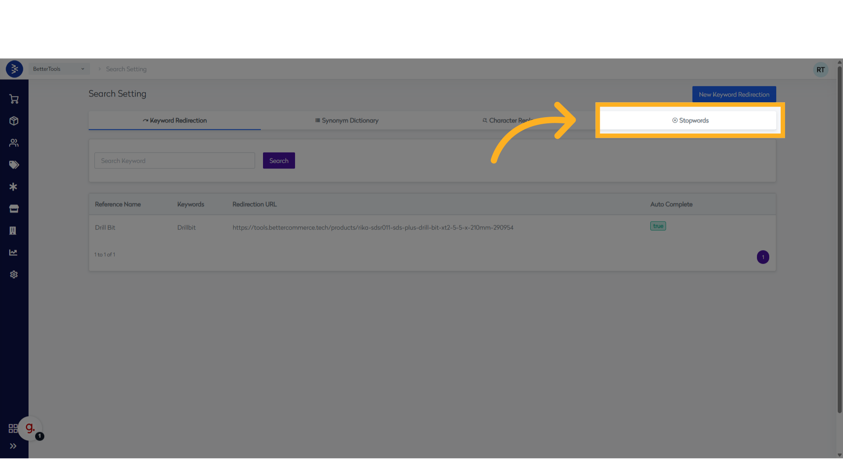Focus the Search Keyword input field
Screen dimensions: 843x474
174,161
